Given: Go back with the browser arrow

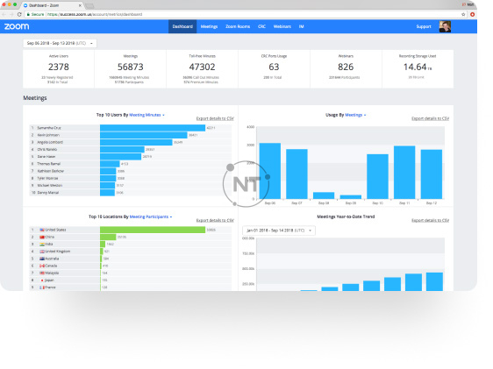Looking at the screenshot, I should tap(4, 14).
